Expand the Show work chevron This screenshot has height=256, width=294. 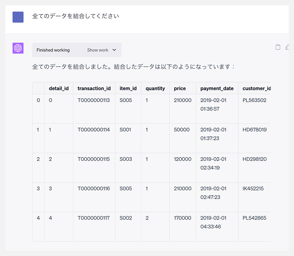pyautogui.click(x=114, y=50)
